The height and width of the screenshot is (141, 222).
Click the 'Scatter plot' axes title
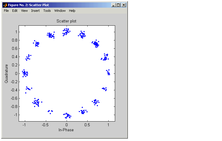pos(66,21)
